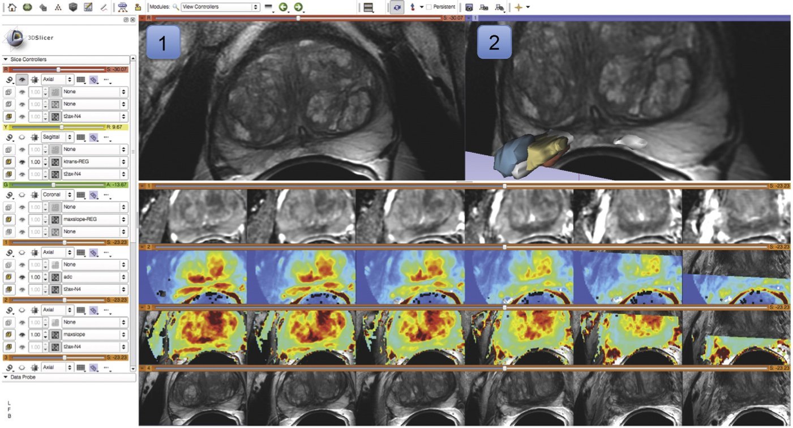Click the crosshair star icon in toolbar
The height and width of the screenshot is (428, 793).
[x=517, y=7]
